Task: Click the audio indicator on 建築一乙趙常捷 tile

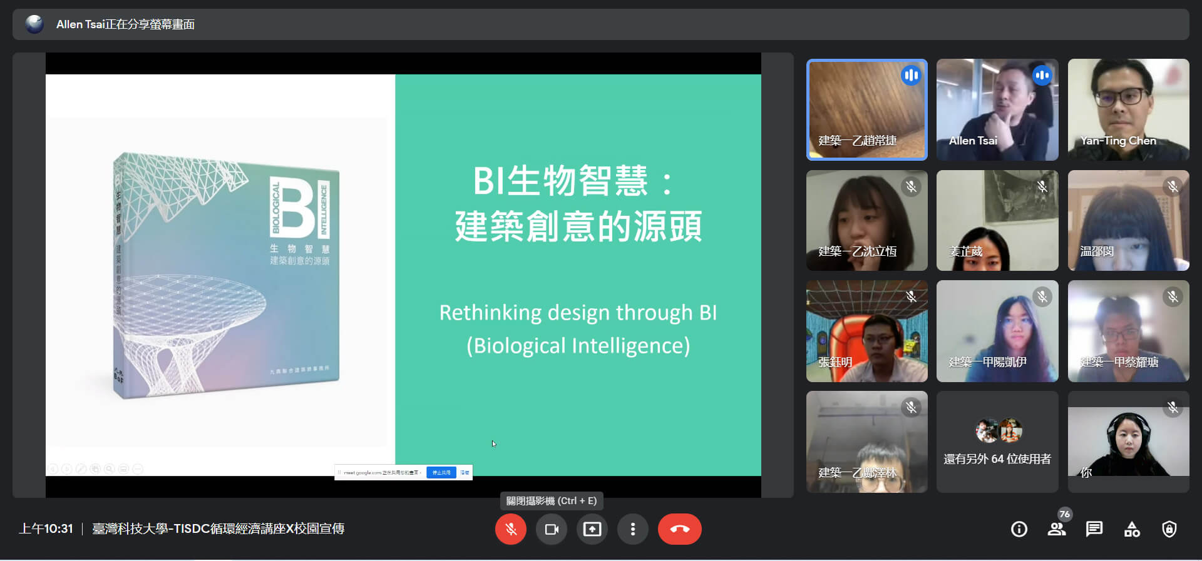Action: pyautogui.click(x=912, y=76)
